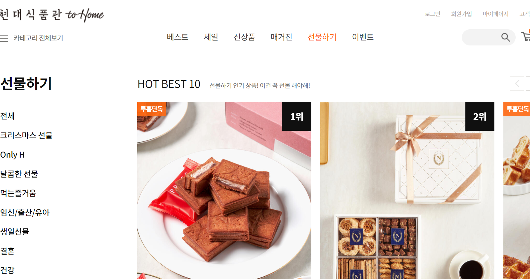Image resolution: width=530 pixels, height=279 pixels.
Task: Switch to the 세일 tab
Action: [211, 37]
